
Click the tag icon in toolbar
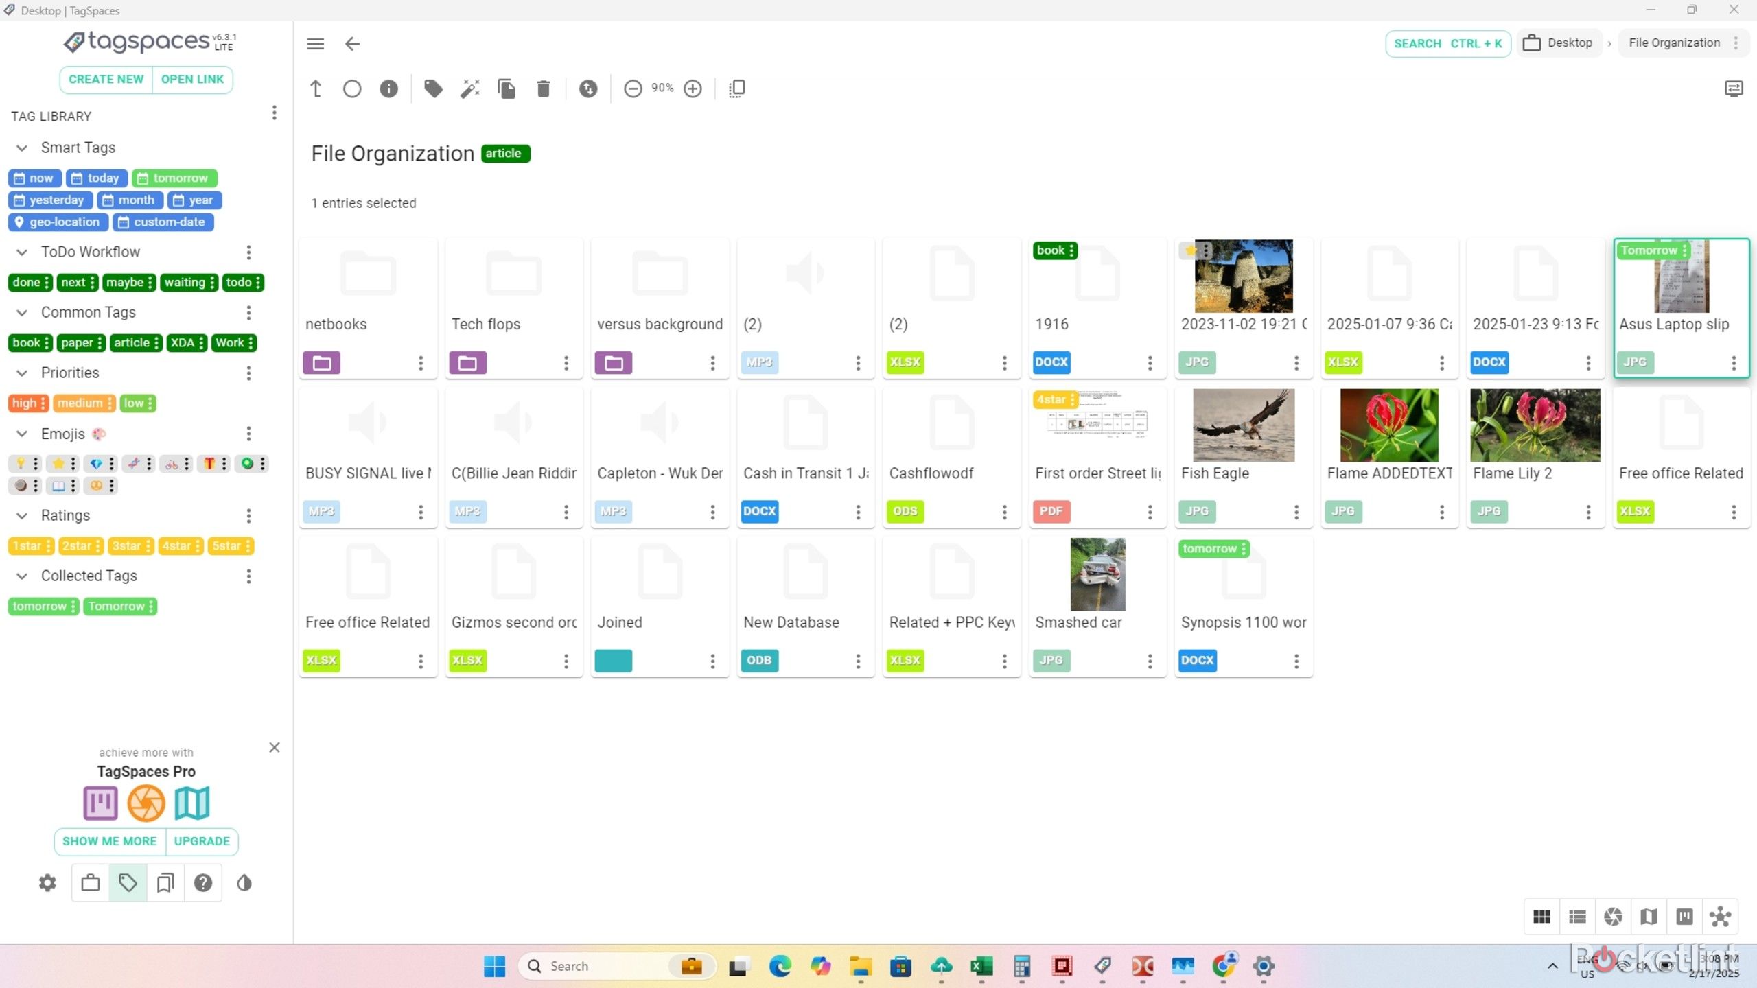(433, 88)
